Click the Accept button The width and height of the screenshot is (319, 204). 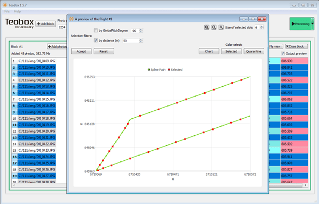pyautogui.click(x=81, y=51)
